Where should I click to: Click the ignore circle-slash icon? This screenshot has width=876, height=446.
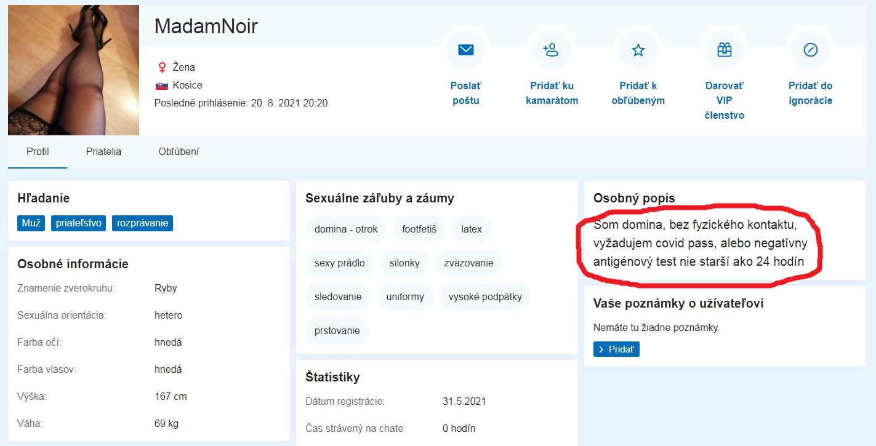(x=811, y=50)
